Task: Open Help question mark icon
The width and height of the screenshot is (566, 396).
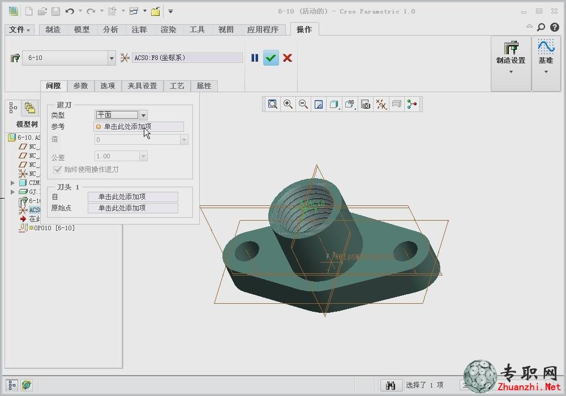Action: [x=555, y=27]
